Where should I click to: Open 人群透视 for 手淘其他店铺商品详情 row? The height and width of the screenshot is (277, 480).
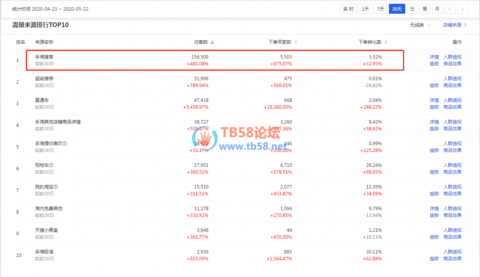pos(452,122)
